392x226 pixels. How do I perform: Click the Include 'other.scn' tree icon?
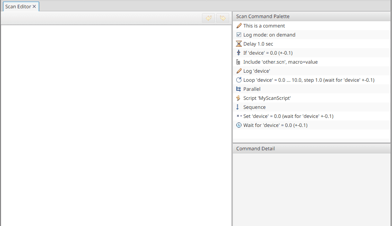pos(239,62)
